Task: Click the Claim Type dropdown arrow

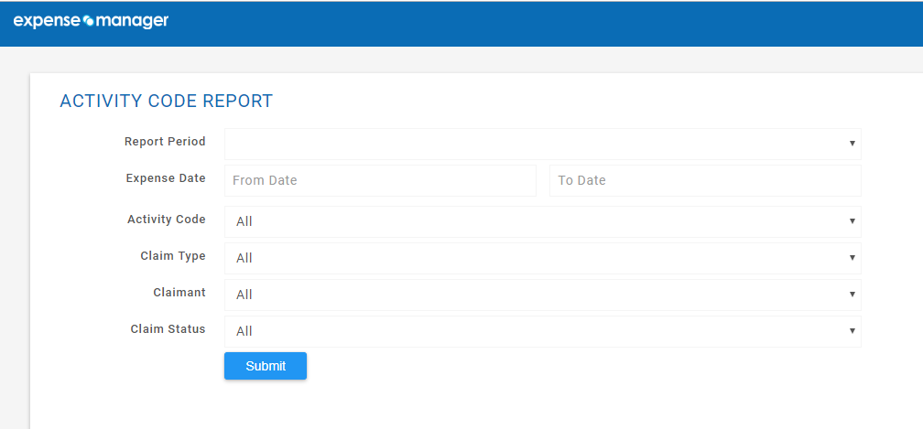Action: [x=852, y=257]
